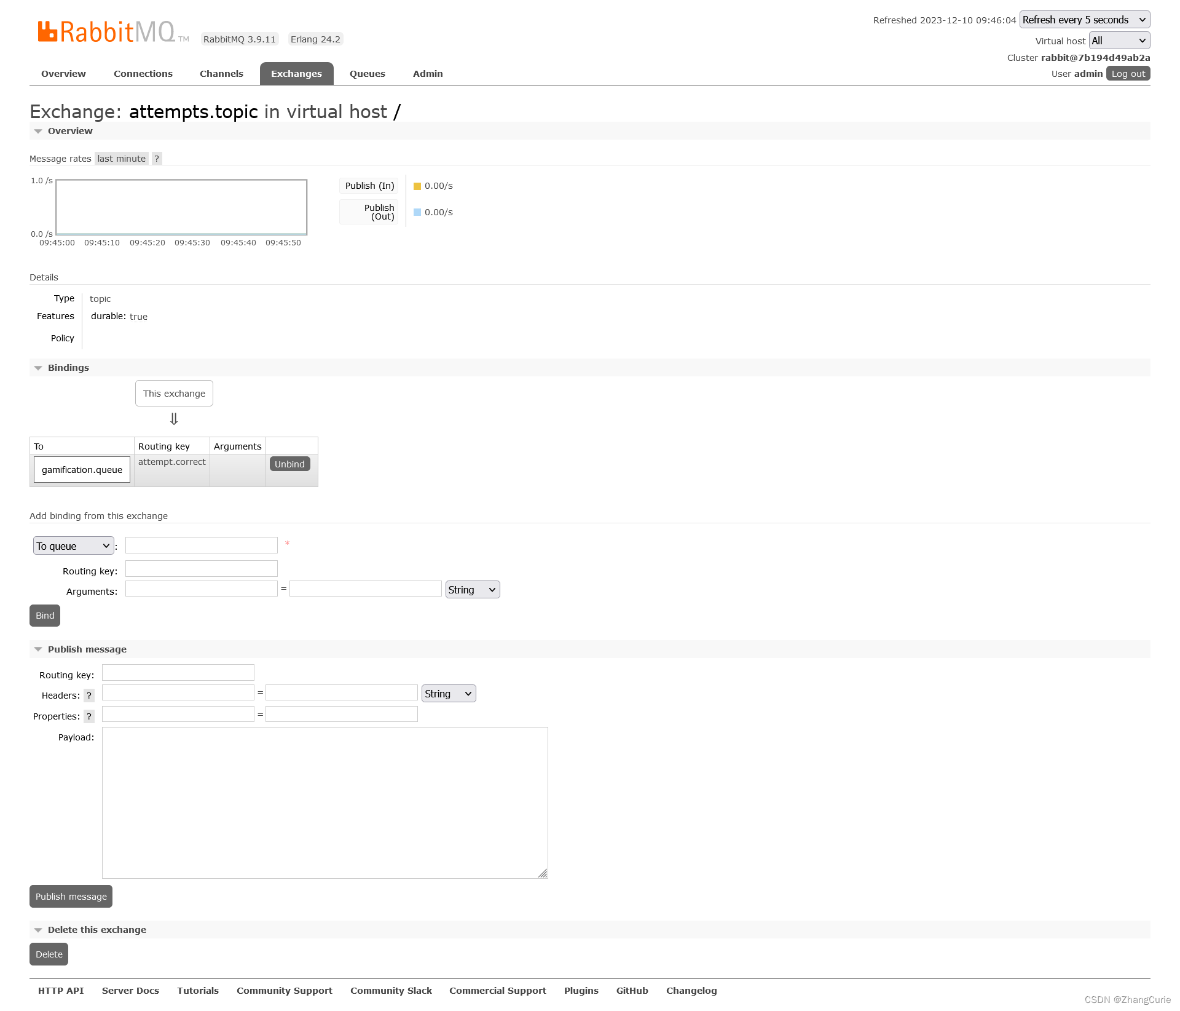Click the Connections tab icon
This screenshot has height=1011, width=1180.
coord(143,73)
